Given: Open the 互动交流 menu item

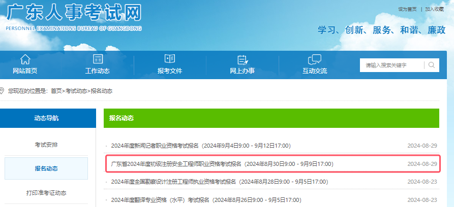Looking at the screenshot, I should pyautogui.click(x=315, y=71).
